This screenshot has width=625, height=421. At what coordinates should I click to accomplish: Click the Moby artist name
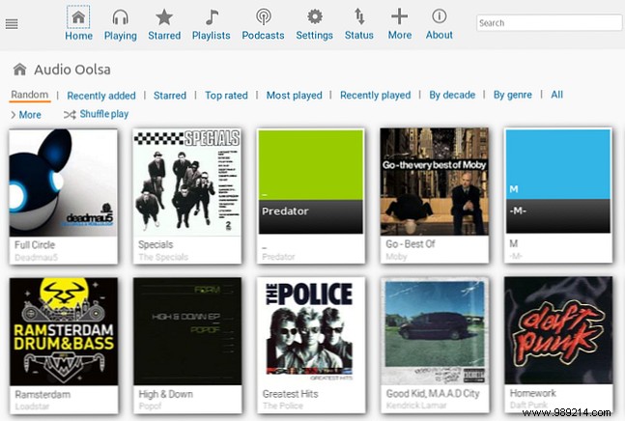[x=396, y=257]
